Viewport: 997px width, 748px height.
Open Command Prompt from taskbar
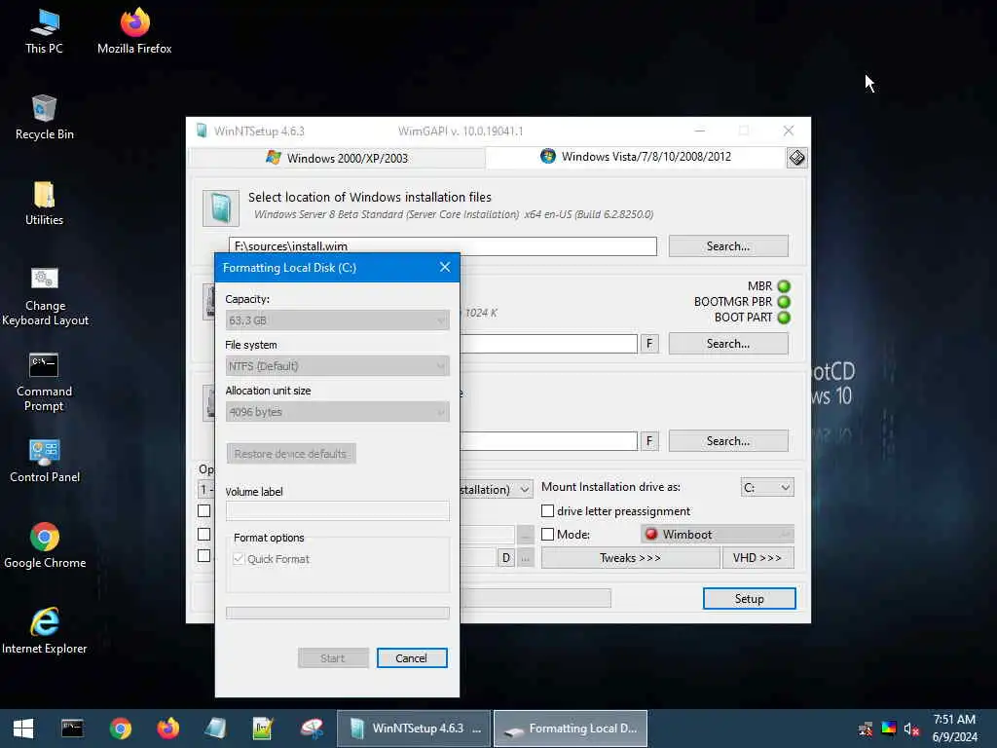[72, 729]
